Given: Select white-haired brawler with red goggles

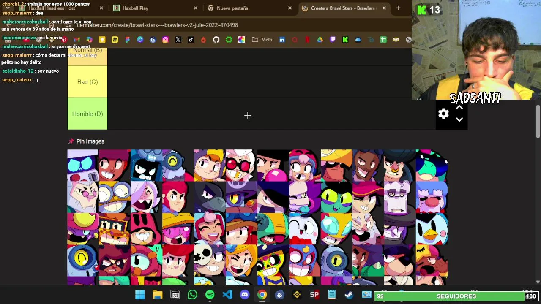Looking at the screenshot, I should [x=241, y=165].
